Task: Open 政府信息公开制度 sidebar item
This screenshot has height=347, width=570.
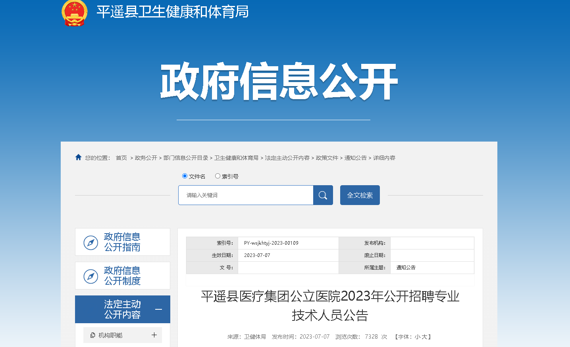Action: pyautogui.click(x=123, y=276)
